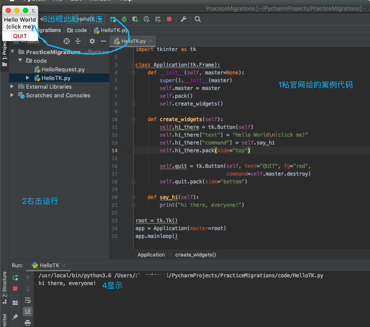
Task: Click line number 14 in the gutter
Action: pyautogui.click(x=114, y=151)
